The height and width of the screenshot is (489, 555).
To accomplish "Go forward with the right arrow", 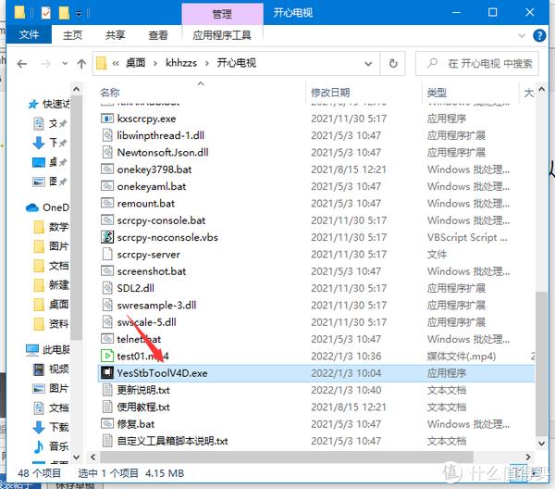I will pos(45,64).
